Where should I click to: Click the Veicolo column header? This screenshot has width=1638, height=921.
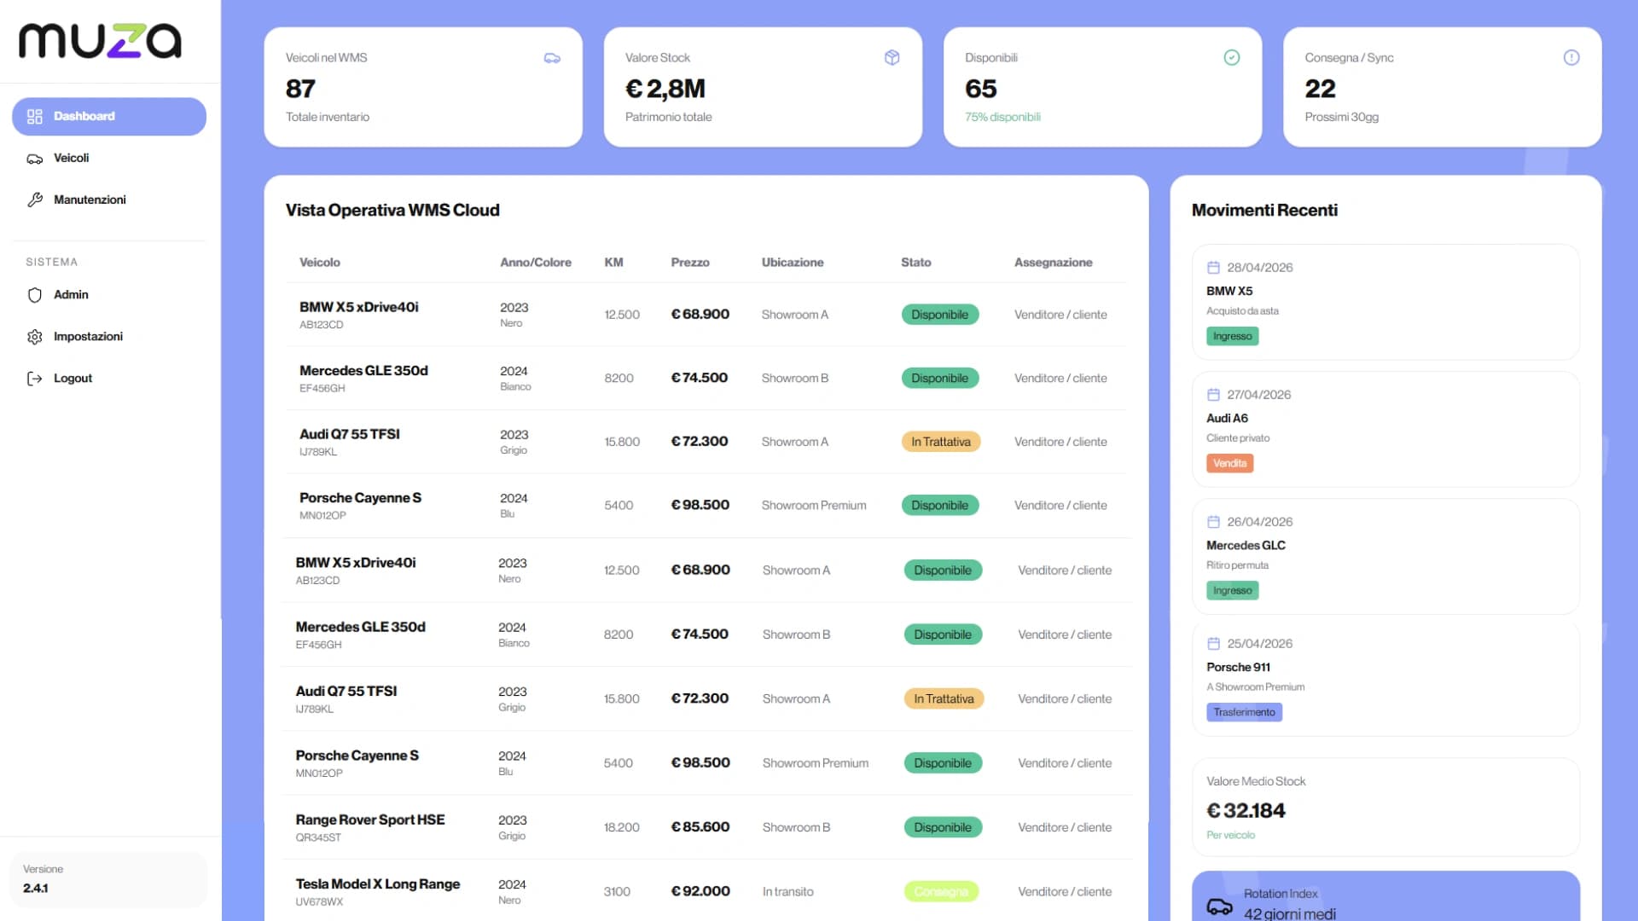coord(320,263)
